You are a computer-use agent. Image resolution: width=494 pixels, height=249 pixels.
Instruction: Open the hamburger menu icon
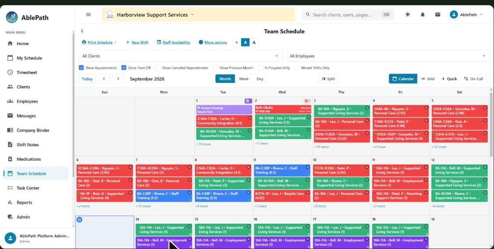click(89, 14)
